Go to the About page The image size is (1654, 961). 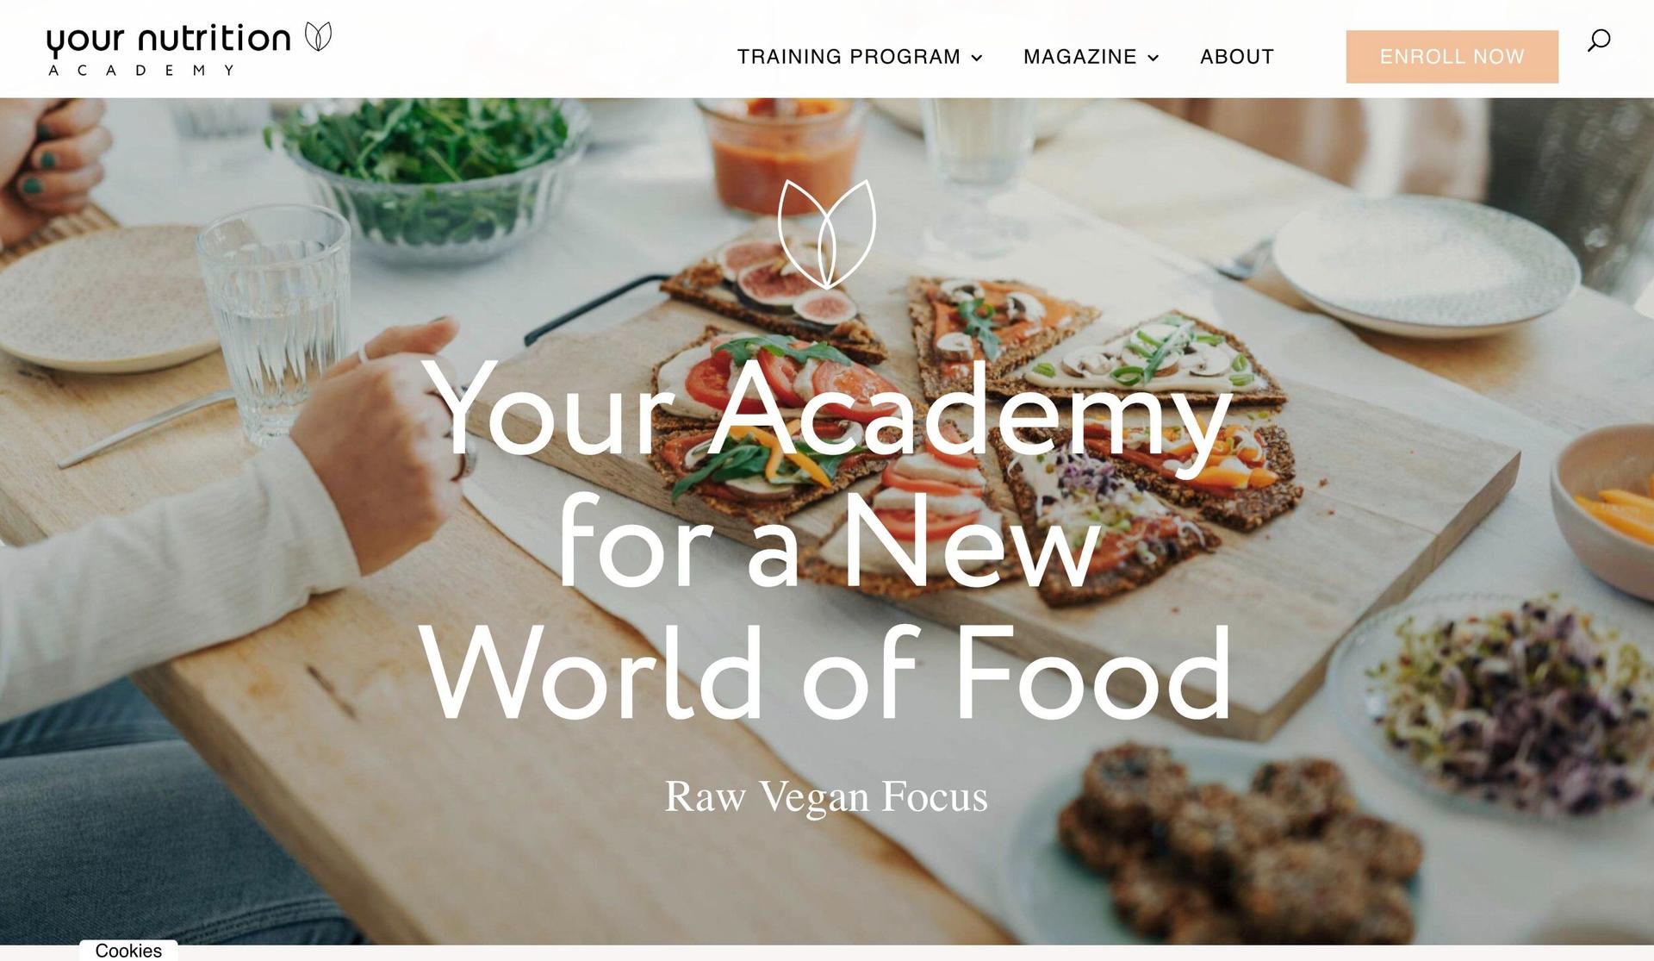click(x=1237, y=57)
